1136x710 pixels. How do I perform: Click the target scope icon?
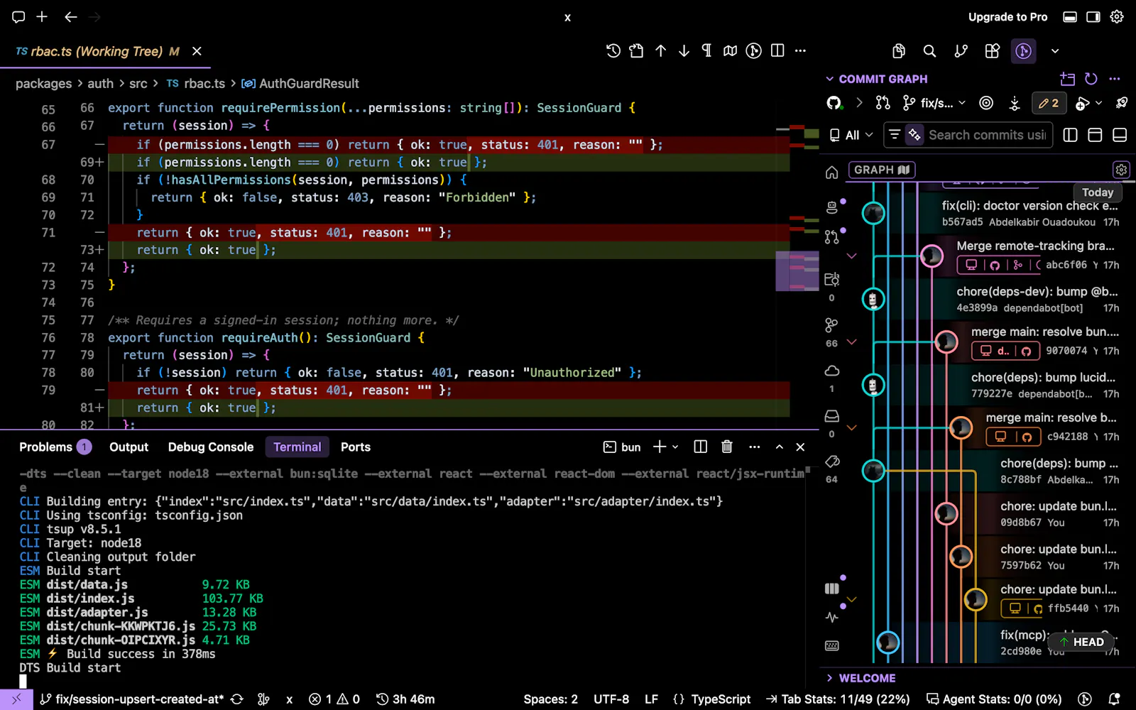(x=986, y=103)
